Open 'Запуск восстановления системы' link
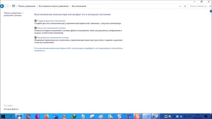Image resolution: width=212 pixels, height=119 pixels. click(x=51, y=28)
